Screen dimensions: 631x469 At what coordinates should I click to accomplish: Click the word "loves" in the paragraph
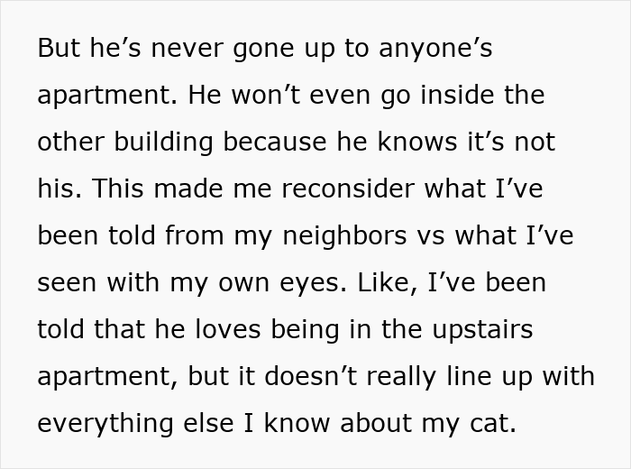click(215, 329)
